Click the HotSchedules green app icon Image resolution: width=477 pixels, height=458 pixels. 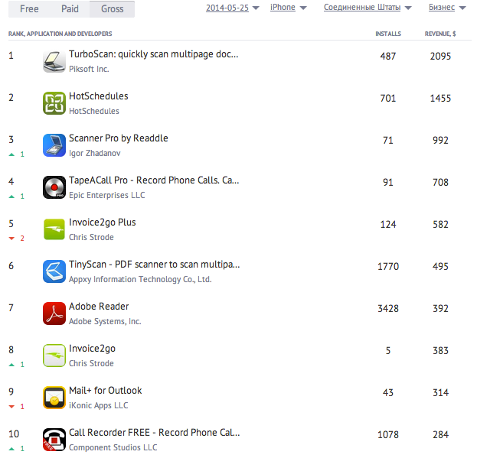[55, 103]
